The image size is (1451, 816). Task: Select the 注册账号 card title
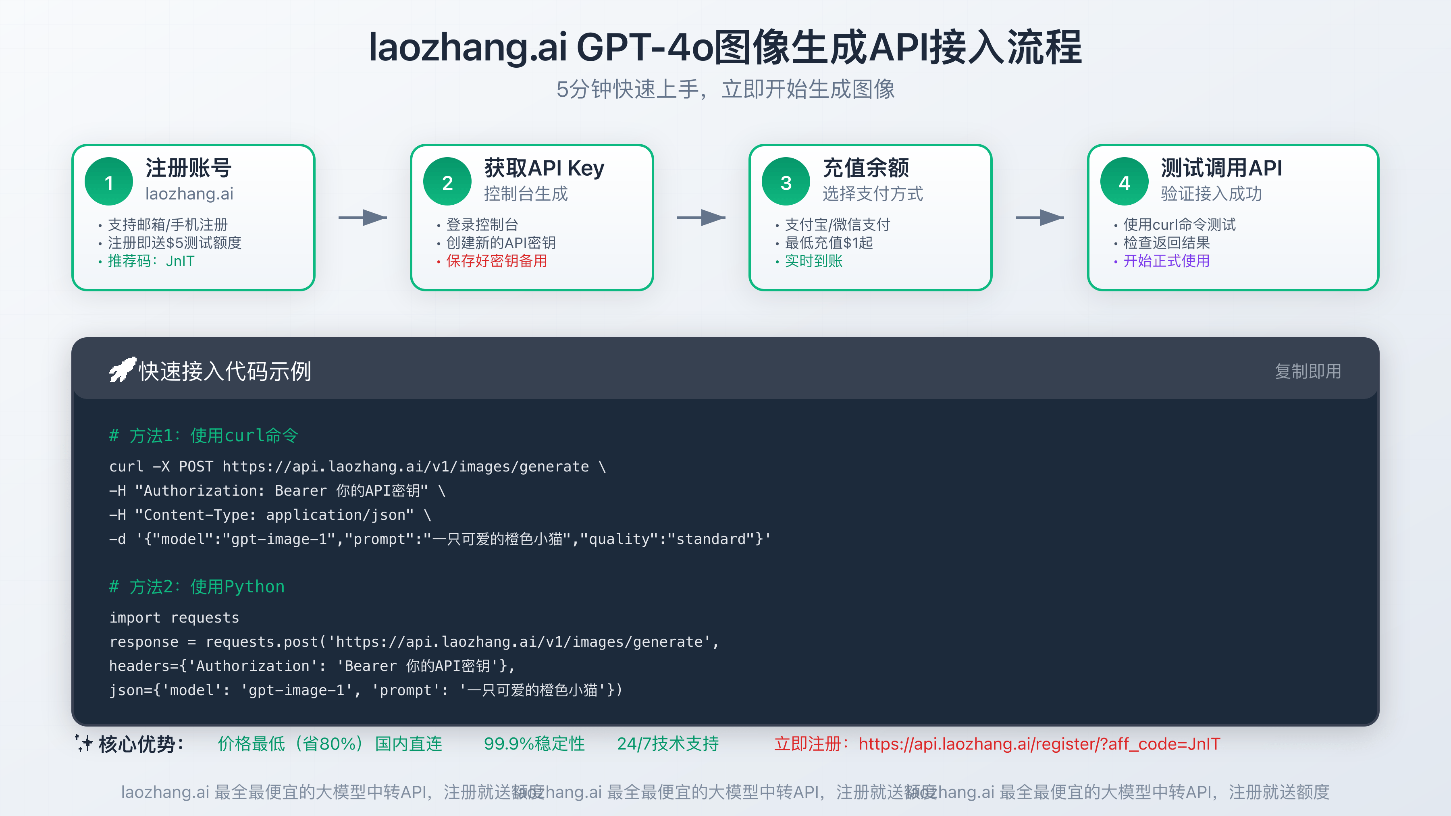(x=188, y=168)
